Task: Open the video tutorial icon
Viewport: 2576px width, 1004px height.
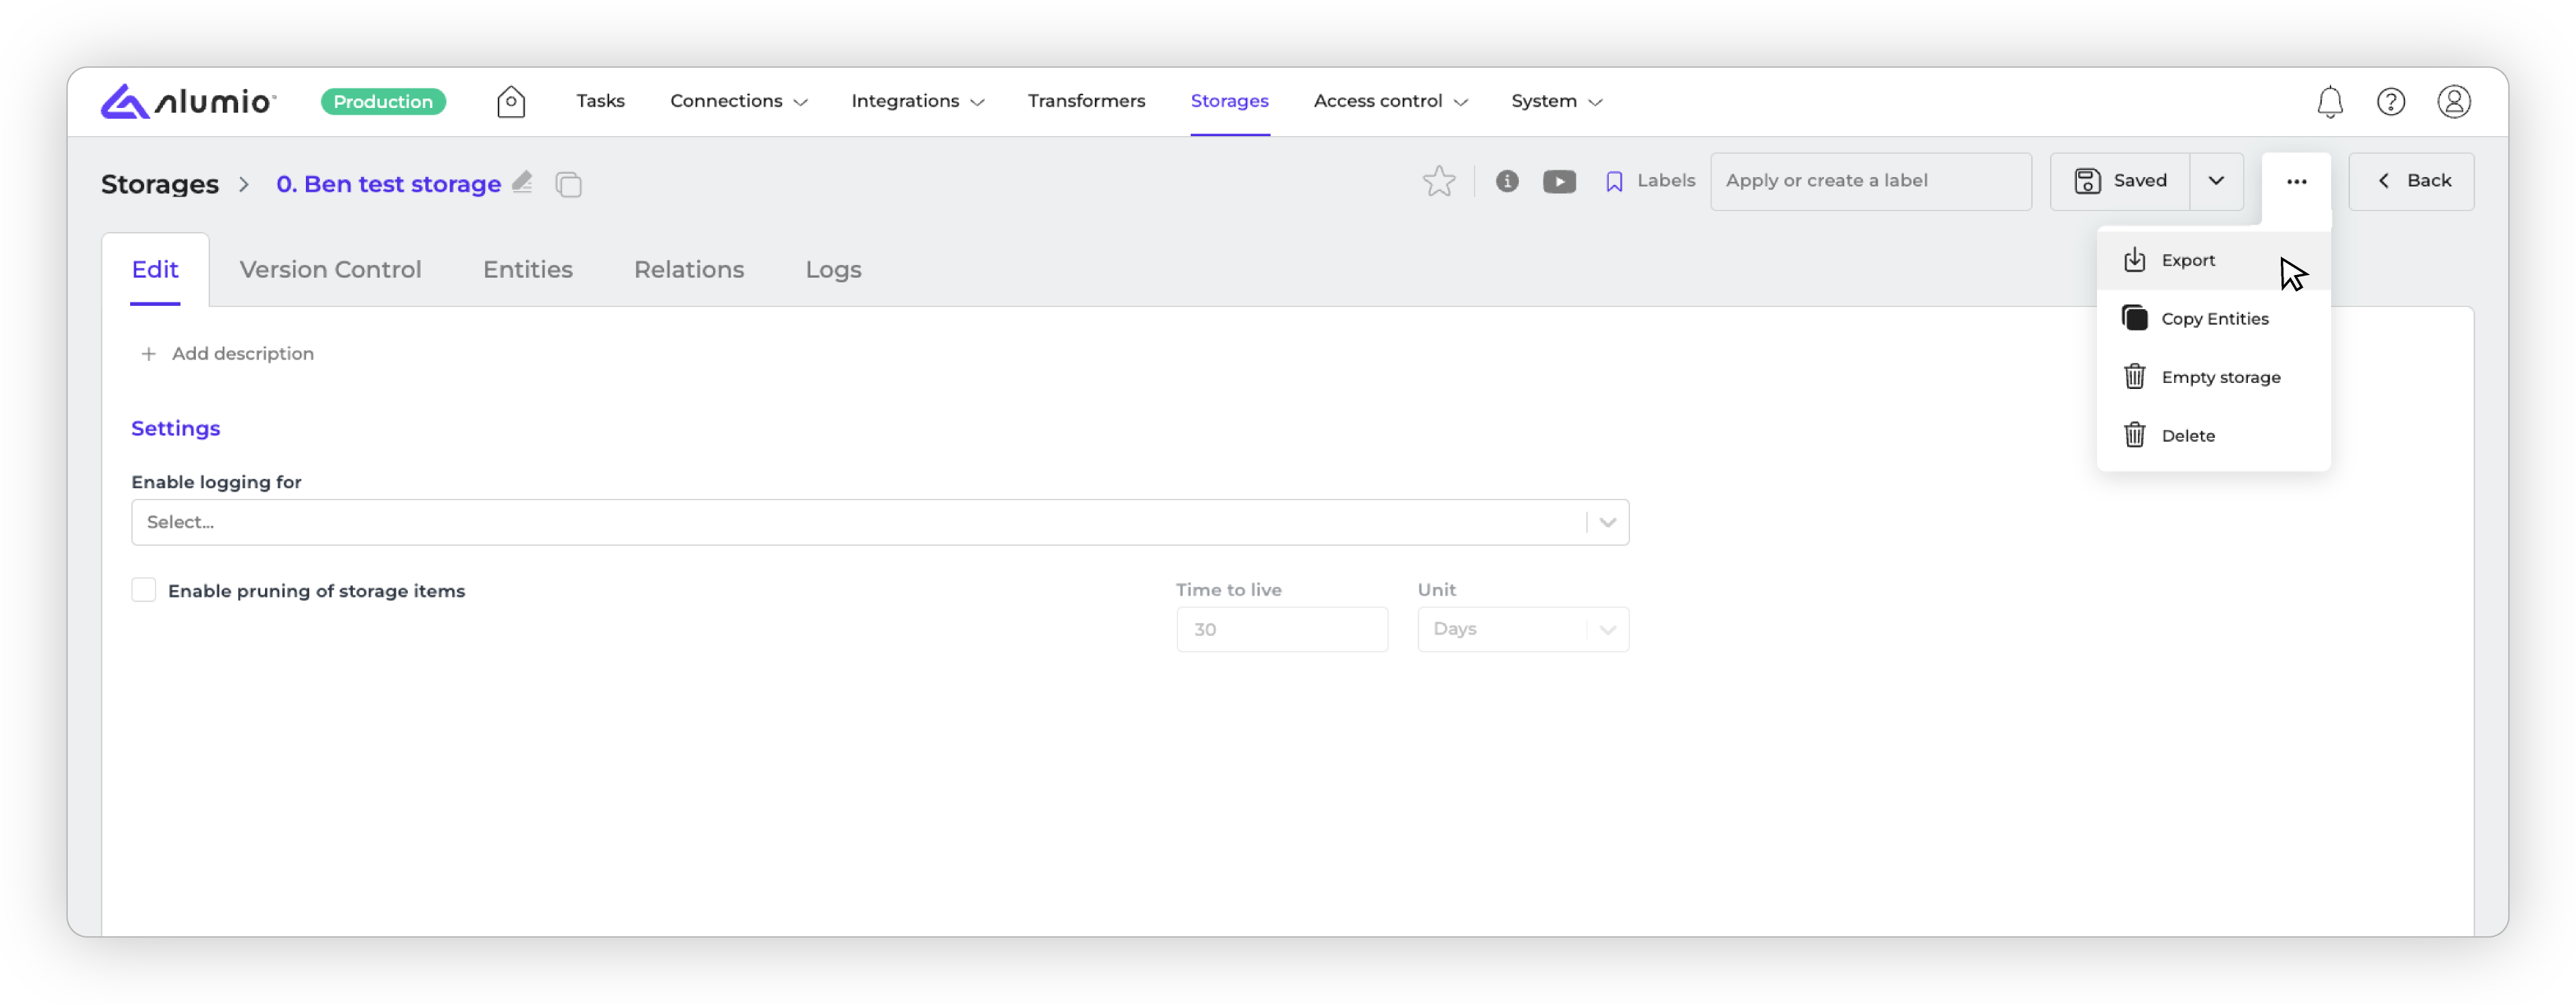Action: pos(1559,181)
